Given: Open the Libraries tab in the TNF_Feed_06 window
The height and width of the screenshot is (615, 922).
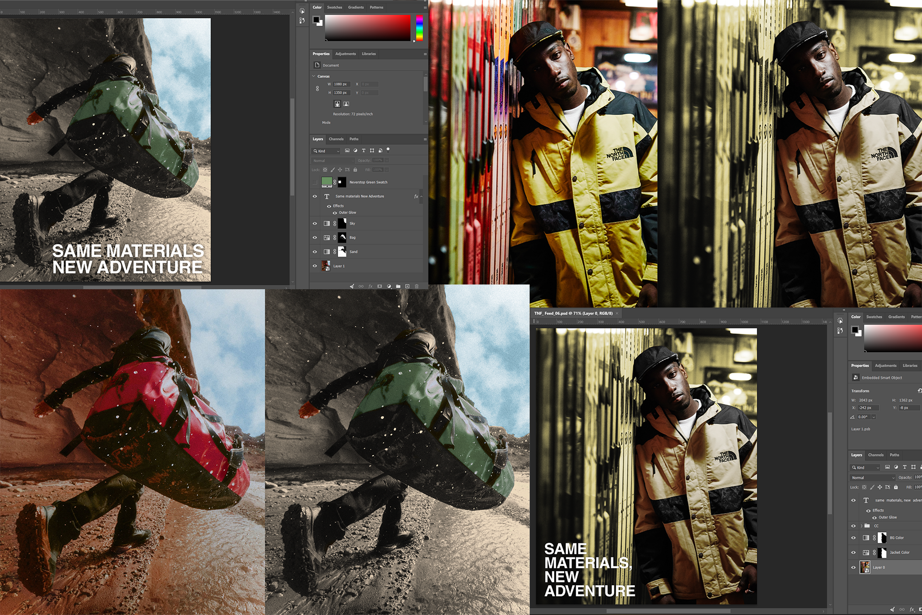Looking at the screenshot, I should pyautogui.click(x=910, y=366).
